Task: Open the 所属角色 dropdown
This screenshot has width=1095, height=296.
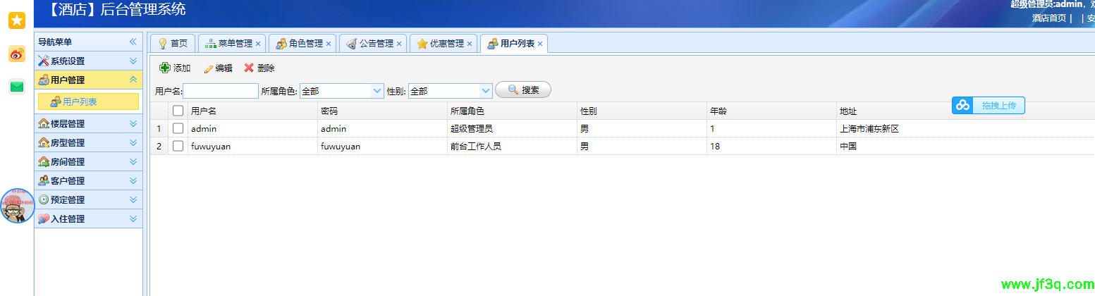Action: [x=377, y=91]
